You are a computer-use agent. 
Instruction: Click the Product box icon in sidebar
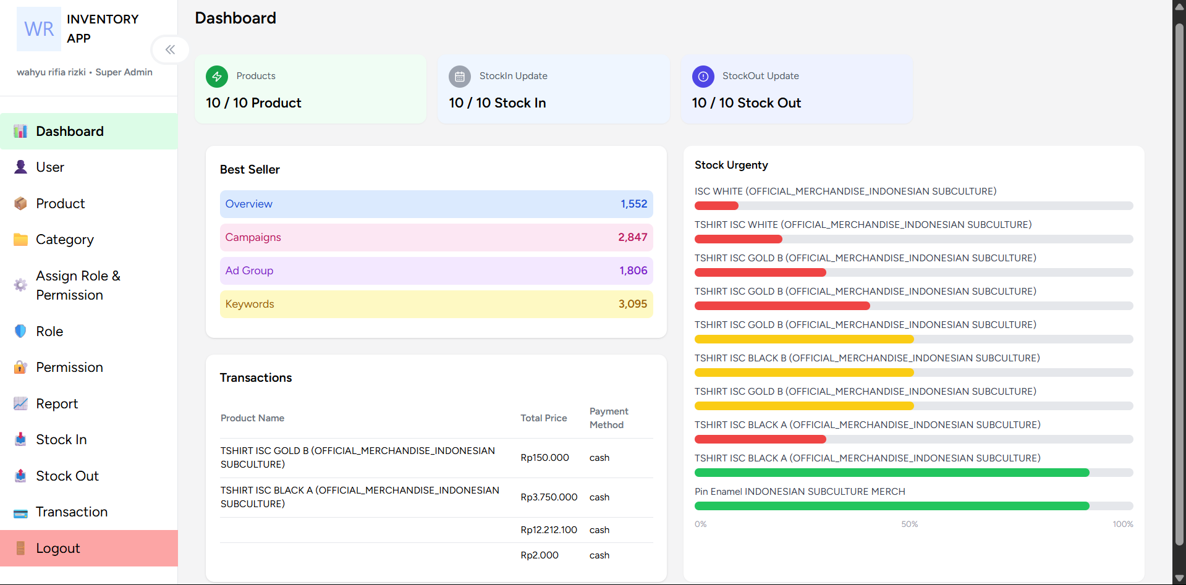(20, 203)
